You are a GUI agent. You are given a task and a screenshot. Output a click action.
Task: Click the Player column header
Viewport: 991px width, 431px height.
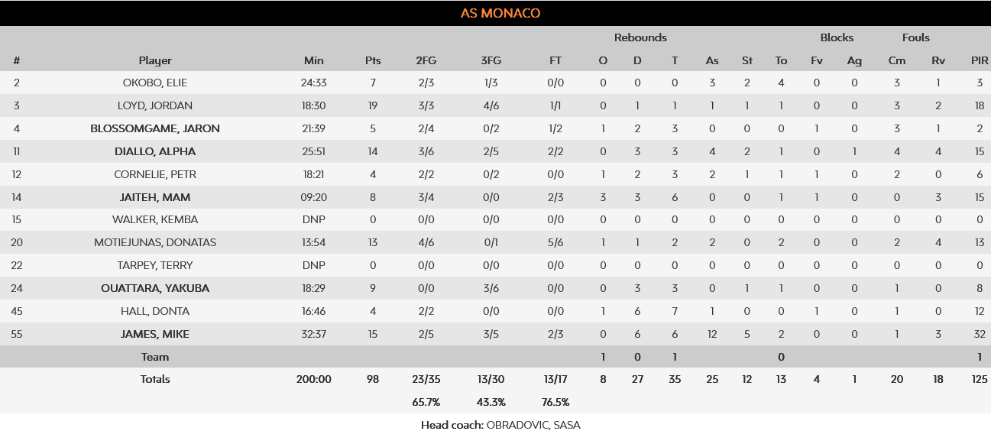tap(155, 60)
